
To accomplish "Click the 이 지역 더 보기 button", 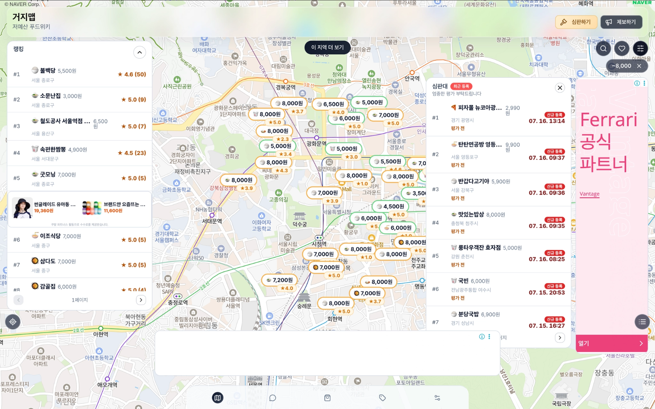I will tap(327, 47).
